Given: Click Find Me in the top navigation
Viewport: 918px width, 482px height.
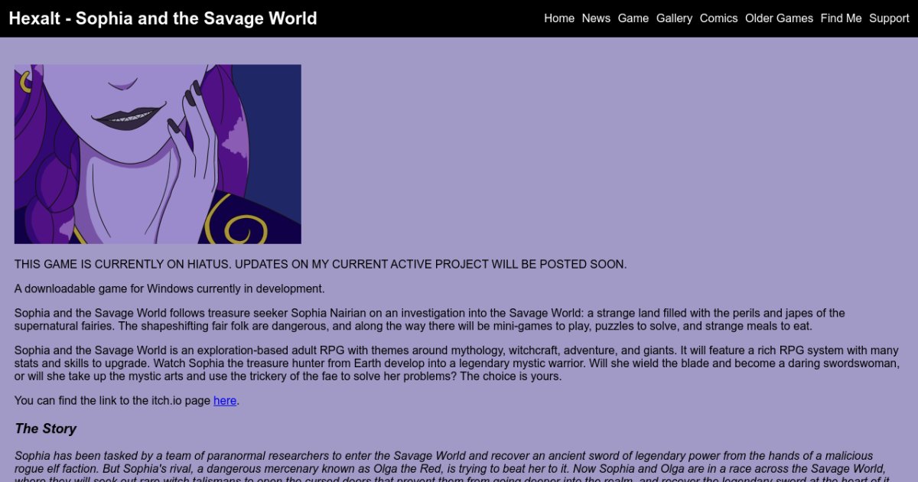Looking at the screenshot, I should point(841,18).
